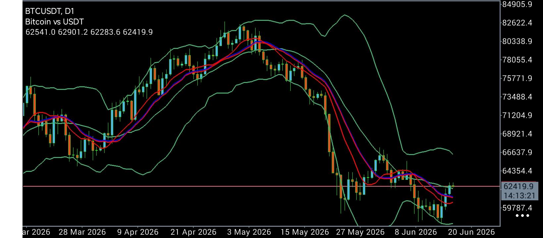Click price scale value 64354.4

coord(517,171)
